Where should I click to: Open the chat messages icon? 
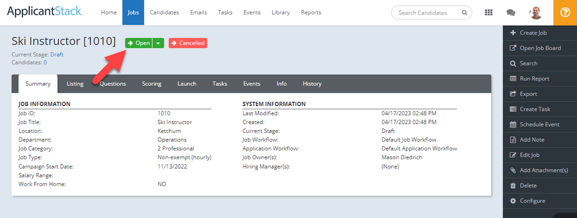[x=510, y=13]
